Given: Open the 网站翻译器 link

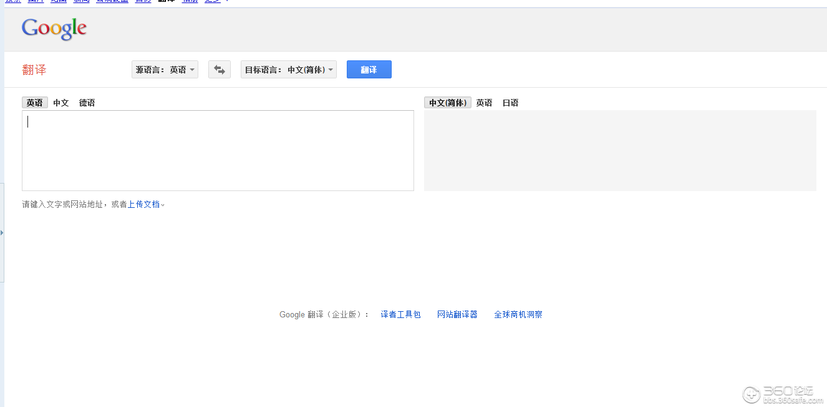Looking at the screenshot, I should (x=457, y=315).
